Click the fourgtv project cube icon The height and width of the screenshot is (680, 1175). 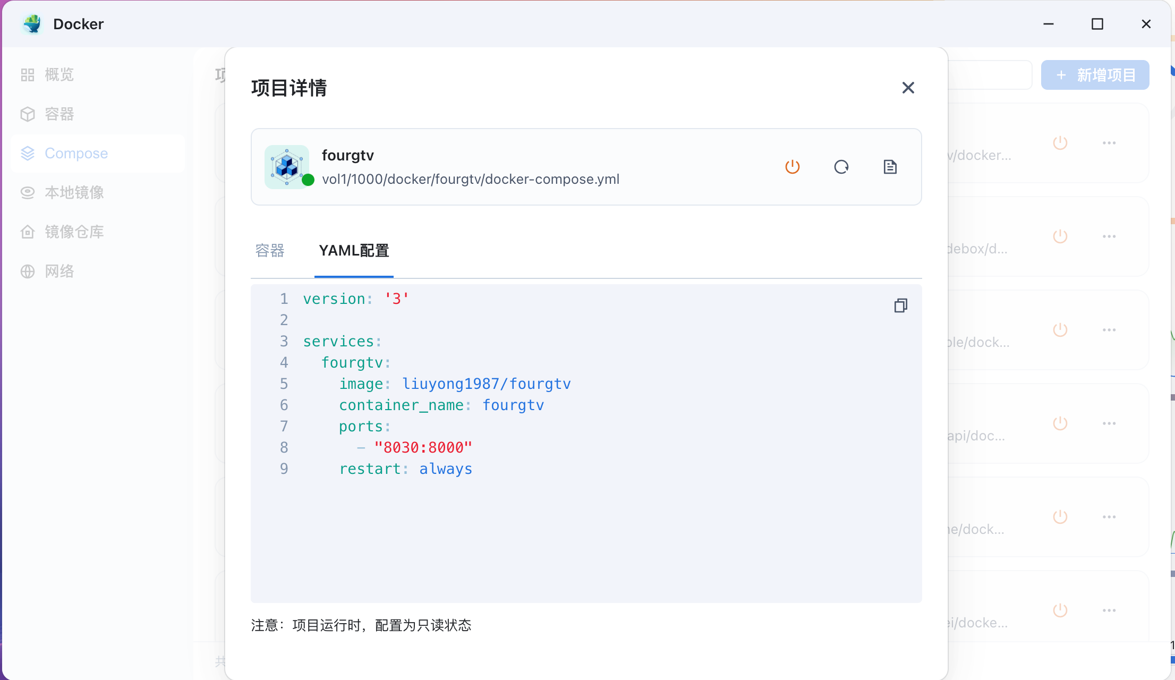[287, 167]
